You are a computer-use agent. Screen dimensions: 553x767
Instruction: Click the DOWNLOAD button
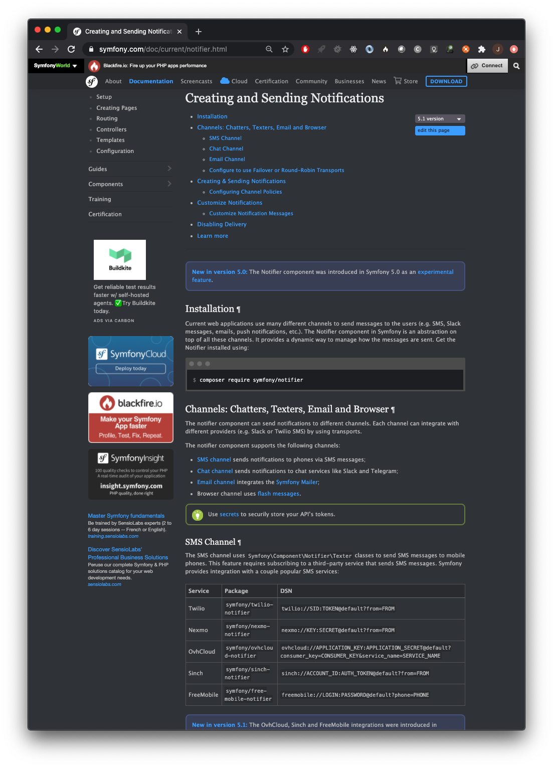tap(446, 81)
